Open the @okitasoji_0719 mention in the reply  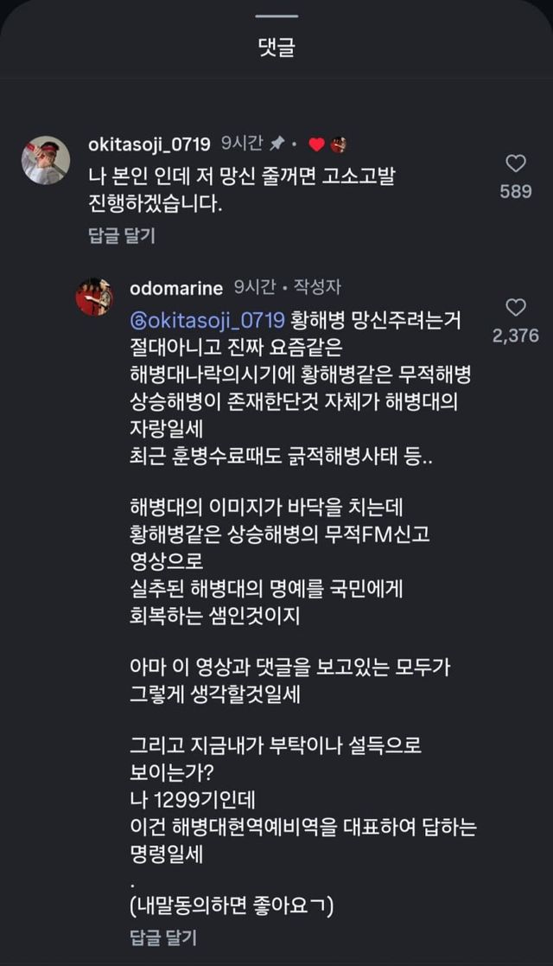coord(206,320)
